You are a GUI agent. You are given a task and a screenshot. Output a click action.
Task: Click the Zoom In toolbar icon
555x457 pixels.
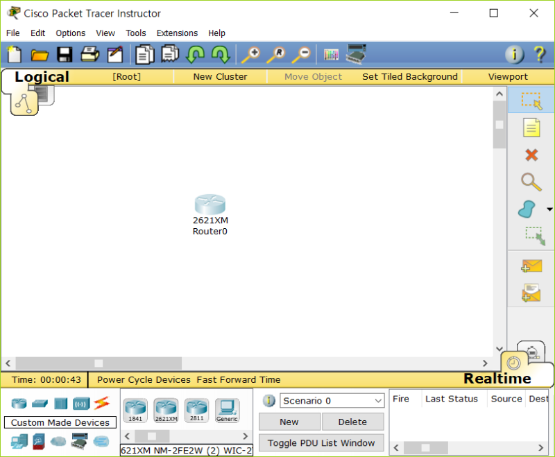tap(252, 54)
